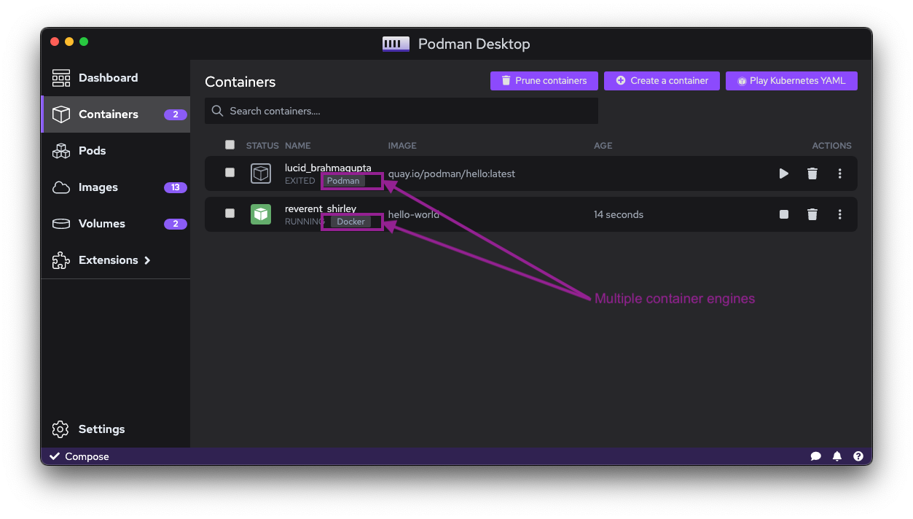Click the green running status icon for reverent_shirley
The width and height of the screenshot is (913, 519).
261,214
